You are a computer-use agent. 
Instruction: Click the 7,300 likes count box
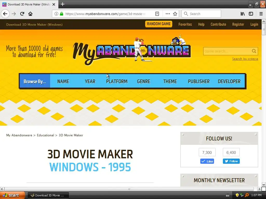click(207, 152)
